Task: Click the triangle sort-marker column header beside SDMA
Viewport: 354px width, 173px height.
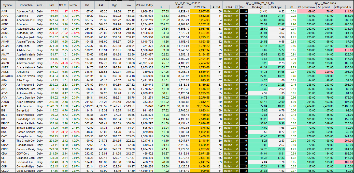Action: (237, 7)
